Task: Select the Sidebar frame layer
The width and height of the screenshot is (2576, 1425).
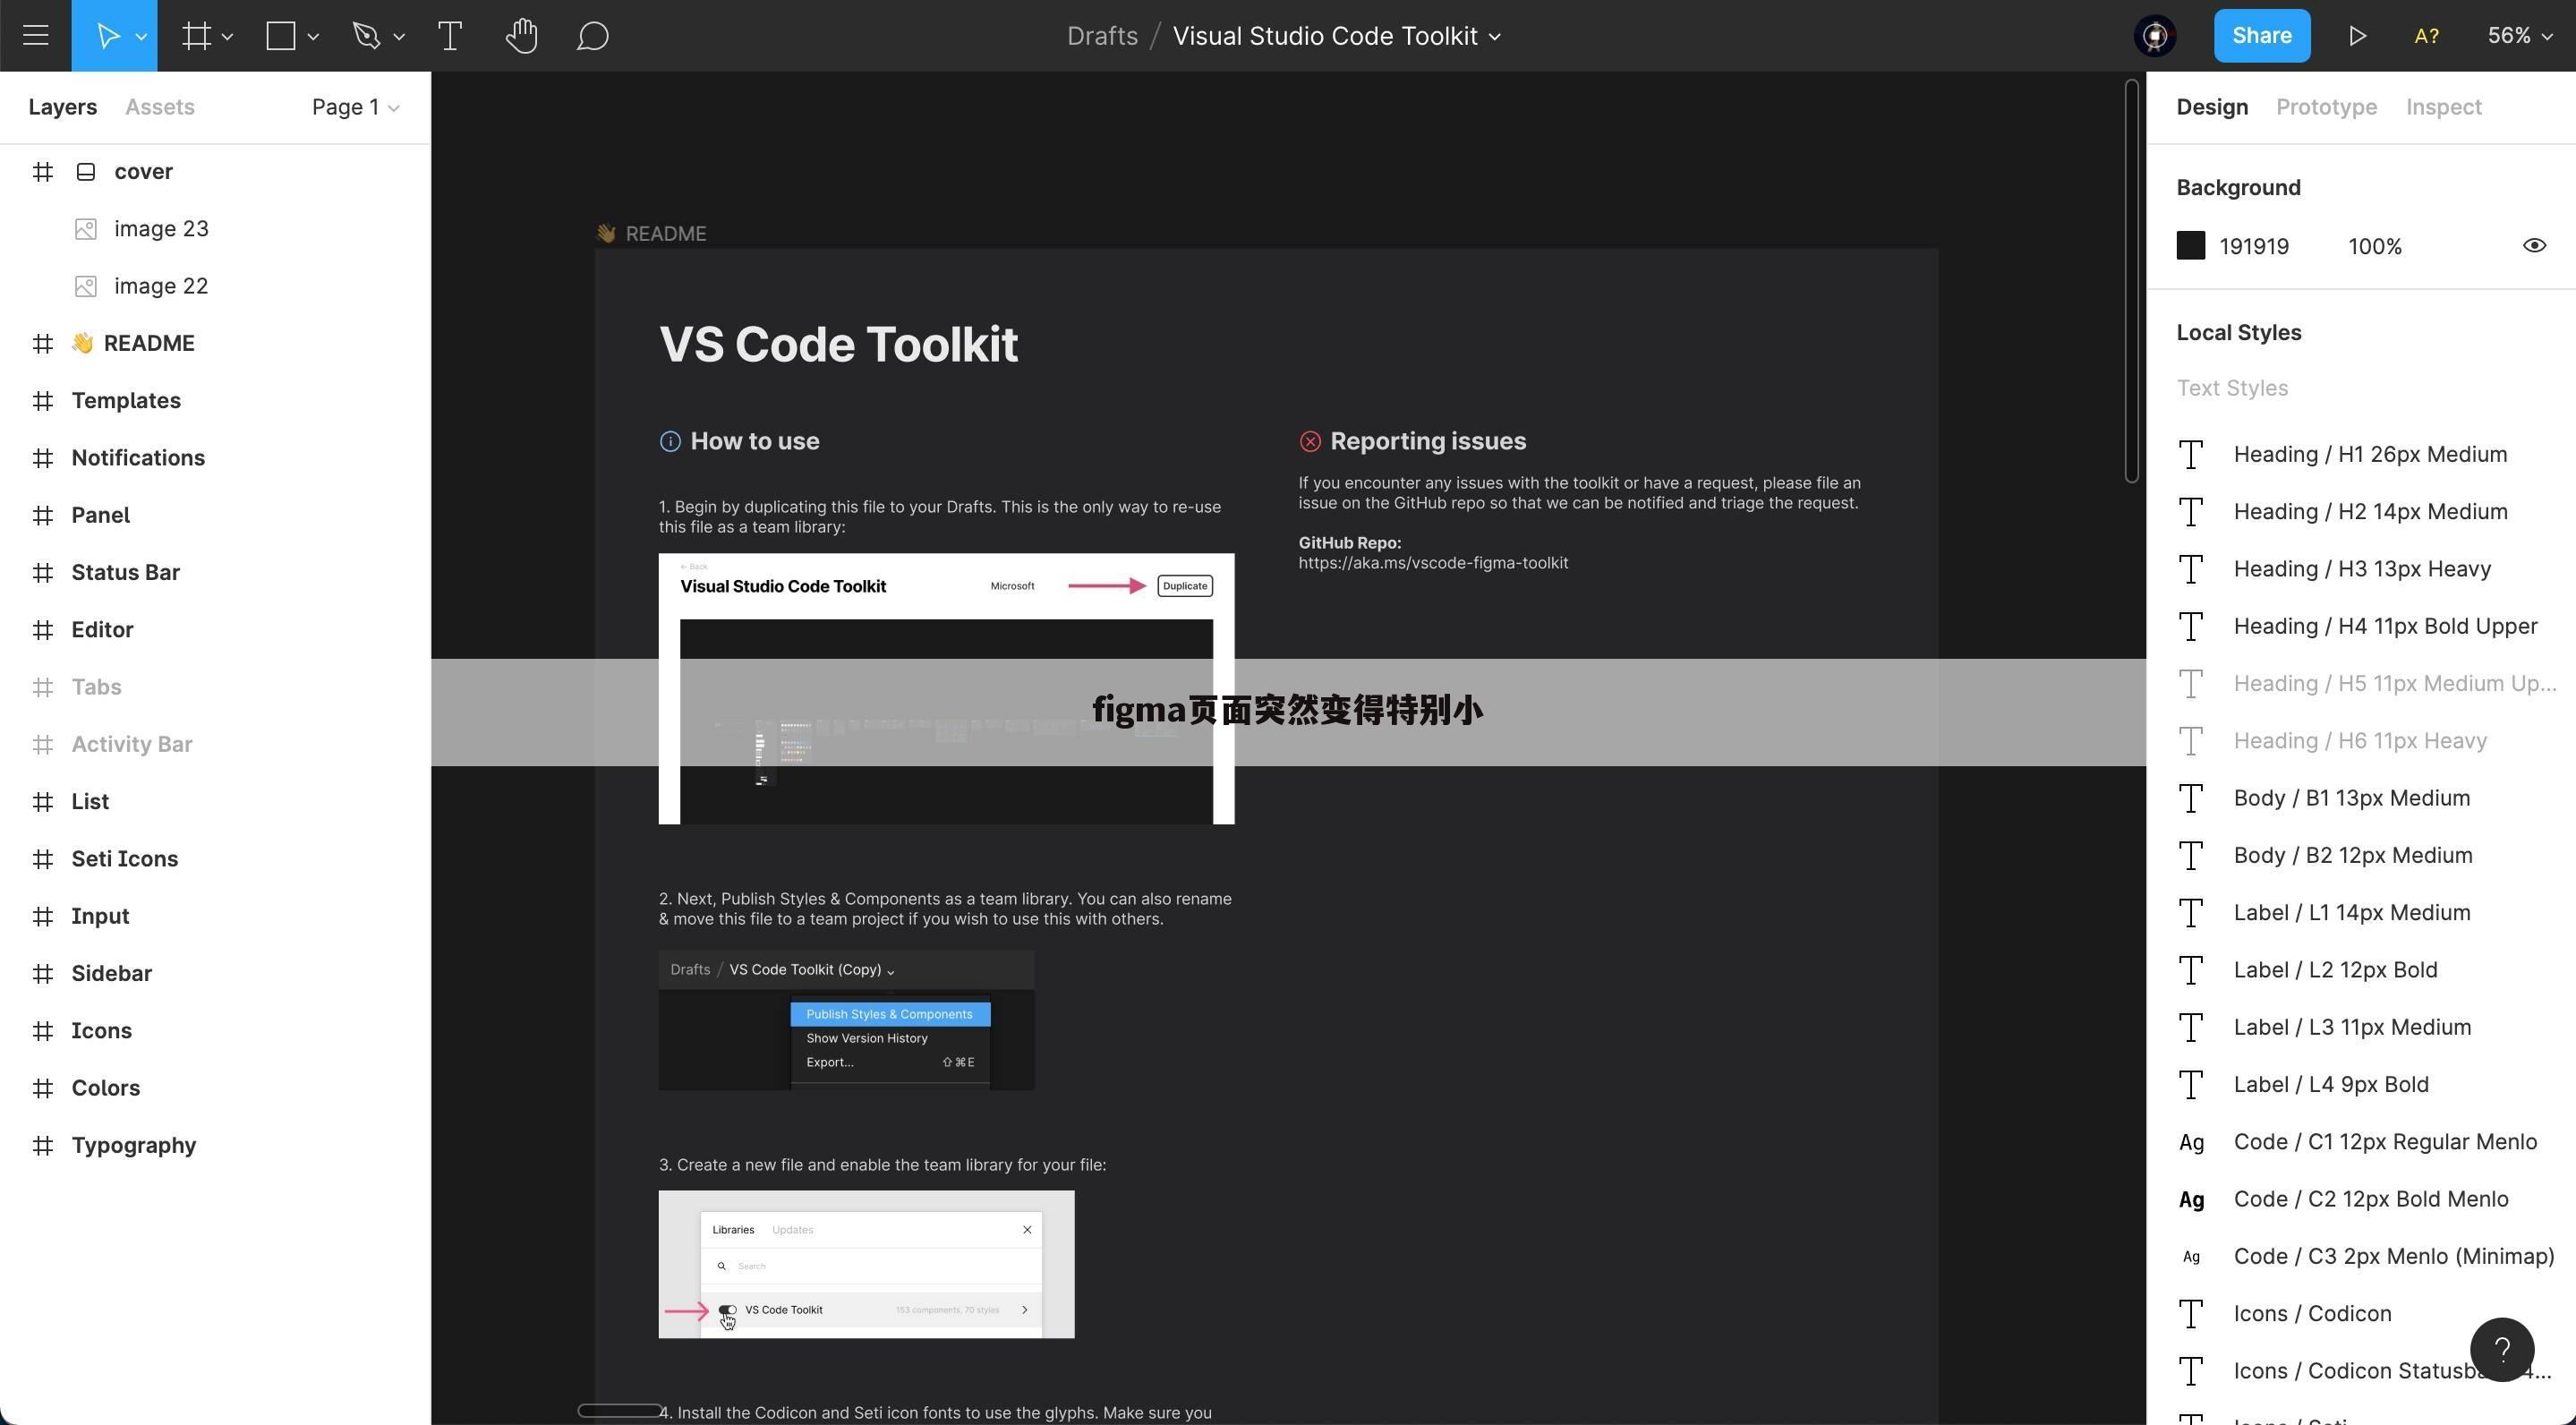Action: click(x=215, y=974)
